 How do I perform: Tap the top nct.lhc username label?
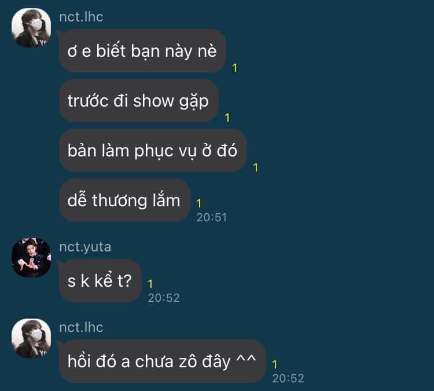point(81,17)
